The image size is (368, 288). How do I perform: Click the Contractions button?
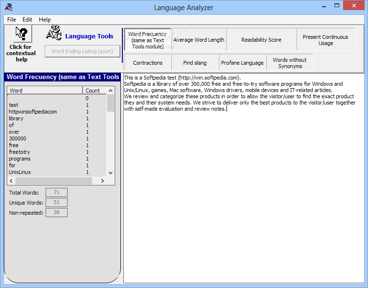[148, 63]
